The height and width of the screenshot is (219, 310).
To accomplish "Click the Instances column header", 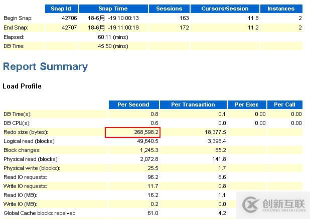I will pos(281,8).
